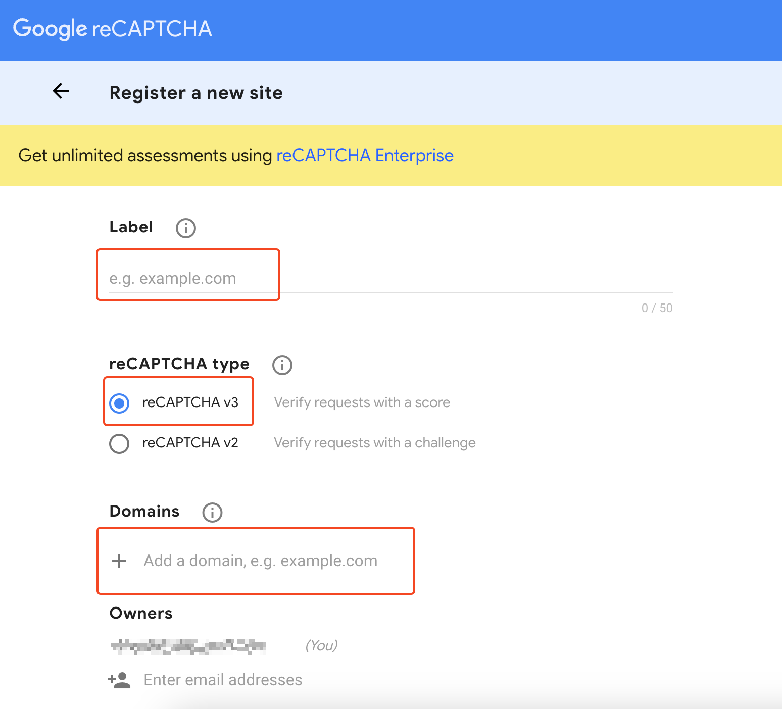
Task: Focus the Label input field
Action: click(390, 278)
